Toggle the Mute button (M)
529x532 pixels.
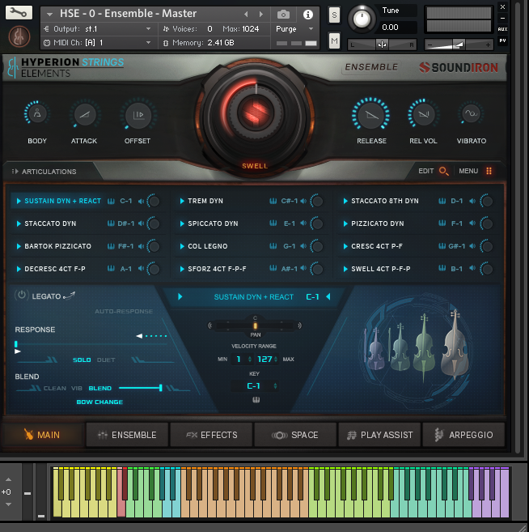[x=334, y=40]
